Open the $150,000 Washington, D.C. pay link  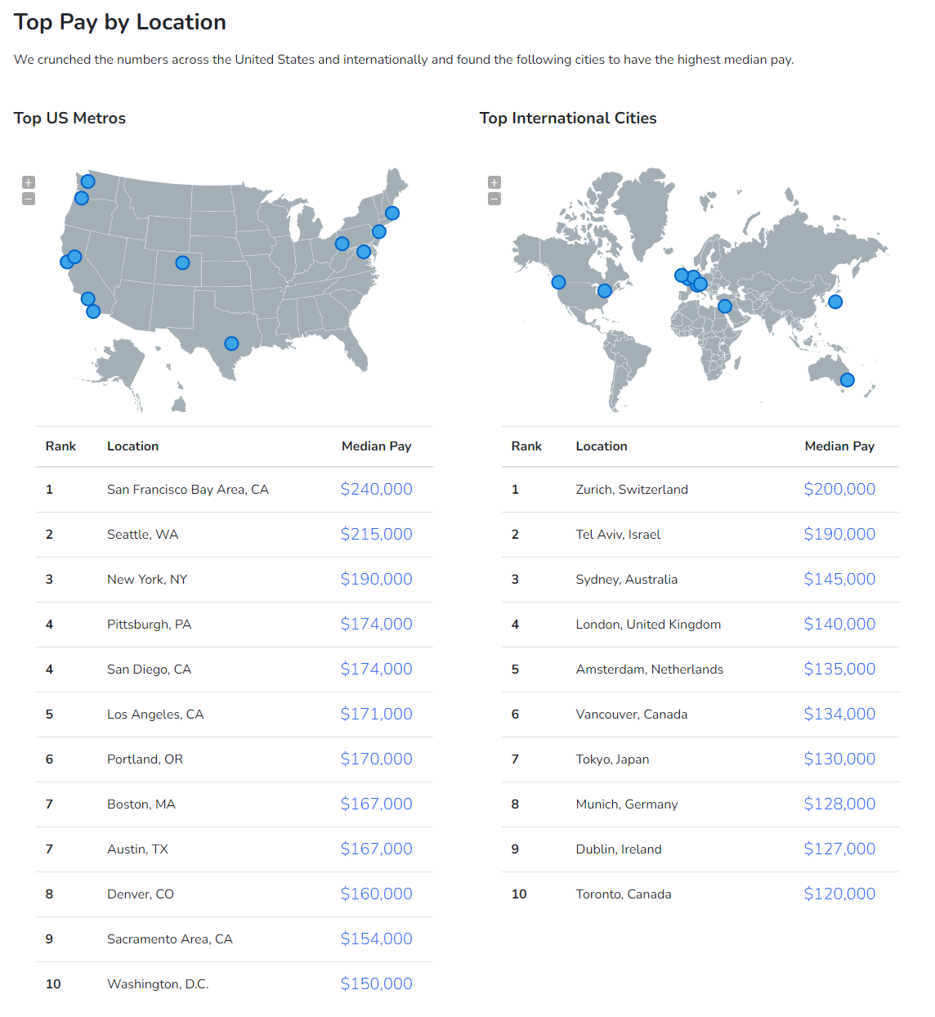pyautogui.click(x=377, y=983)
